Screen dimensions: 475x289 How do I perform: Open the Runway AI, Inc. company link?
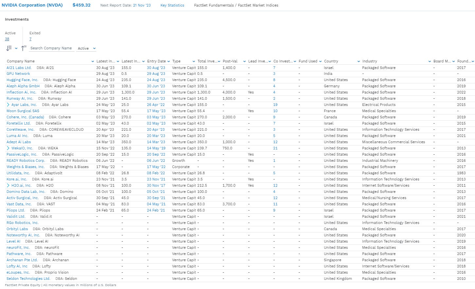point(20,98)
